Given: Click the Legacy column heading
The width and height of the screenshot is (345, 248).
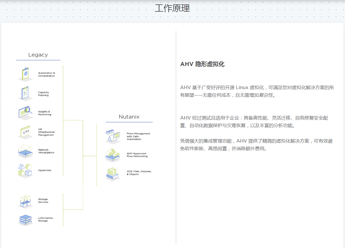Looking at the screenshot, I should [38, 55].
